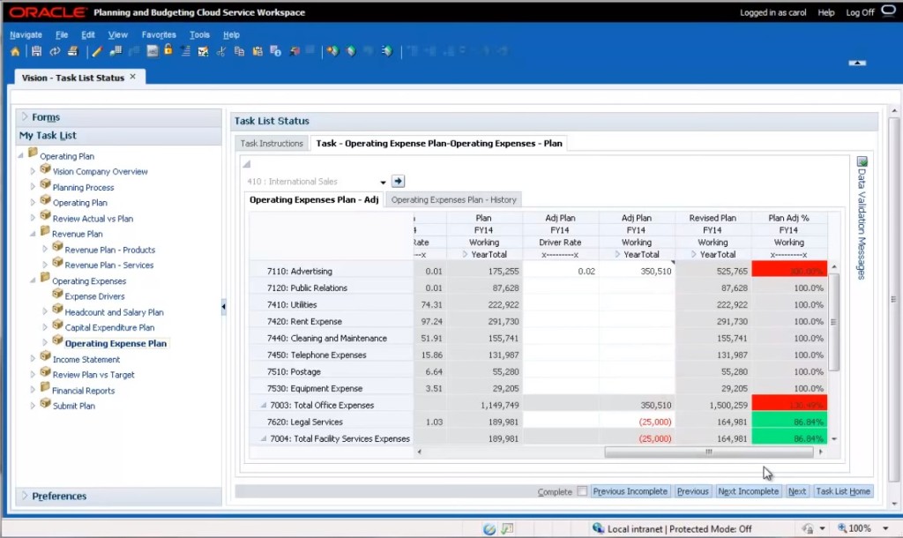This screenshot has height=538, width=903.
Task: Click the Go arrow next to International Sales
Action: (398, 181)
